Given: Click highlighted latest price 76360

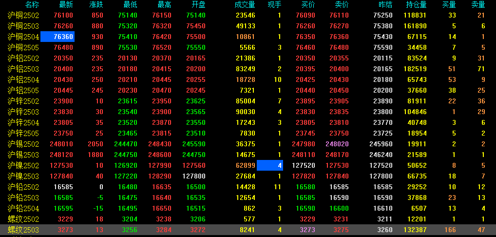Looking at the screenshot, I should 57,37.
